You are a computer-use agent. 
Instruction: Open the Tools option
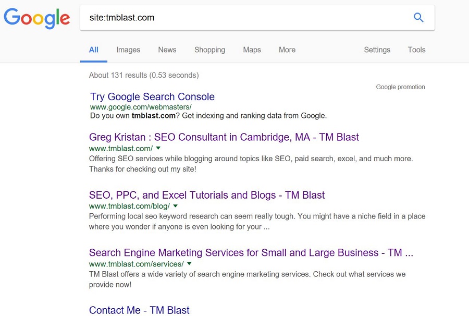417,50
